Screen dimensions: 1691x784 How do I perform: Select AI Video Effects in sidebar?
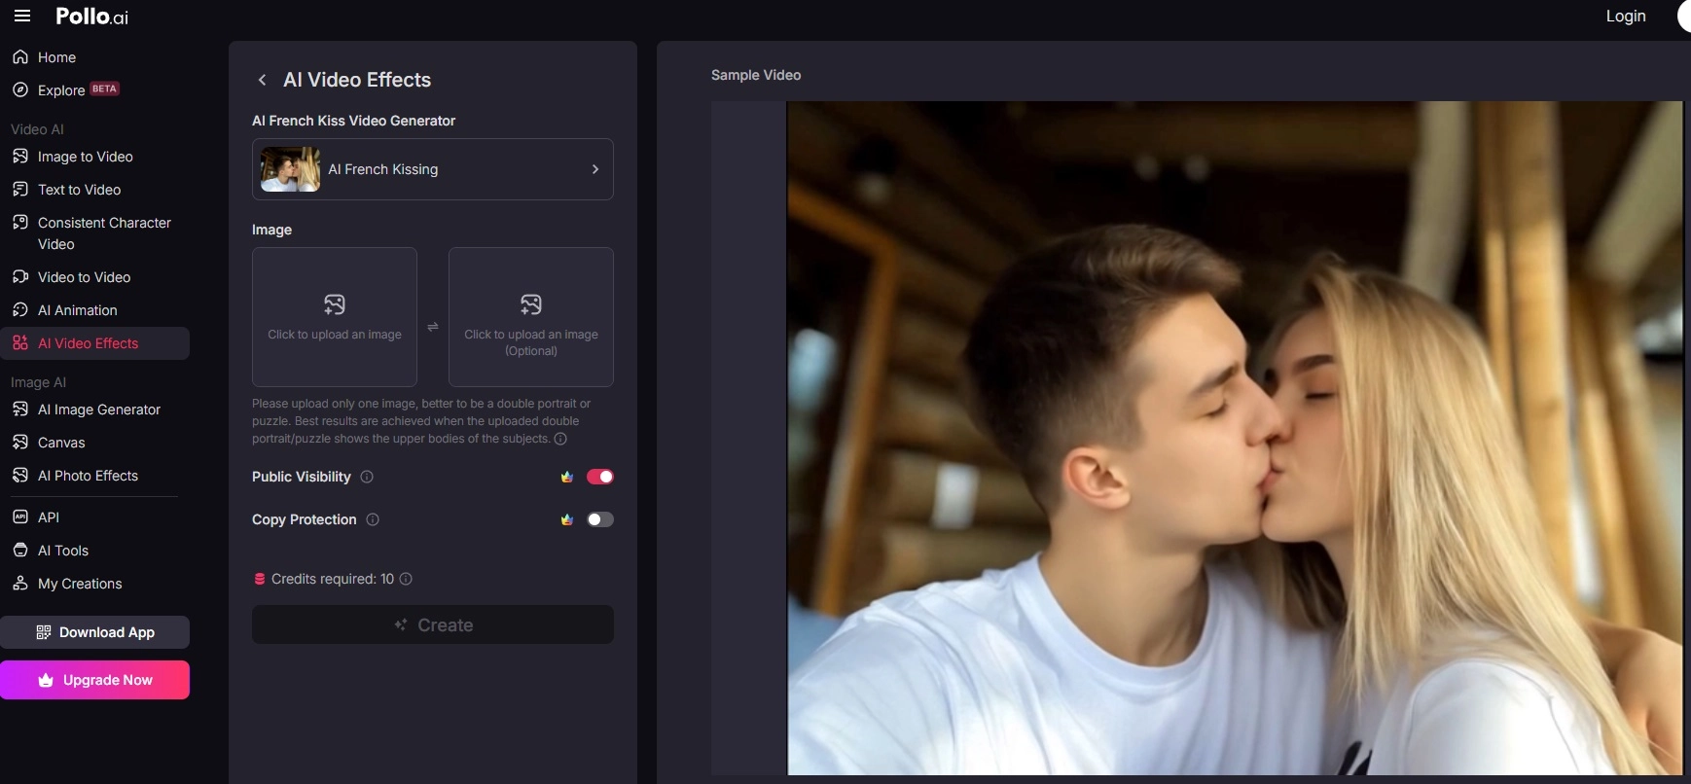95,343
